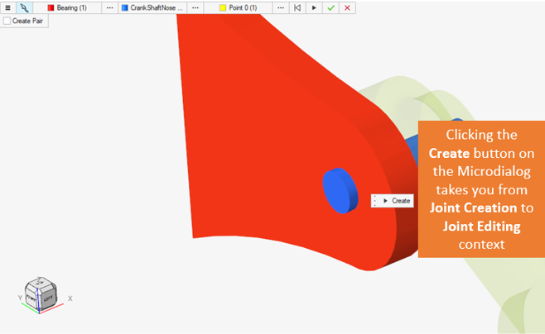Cancel with the red X icon

(347, 7)
